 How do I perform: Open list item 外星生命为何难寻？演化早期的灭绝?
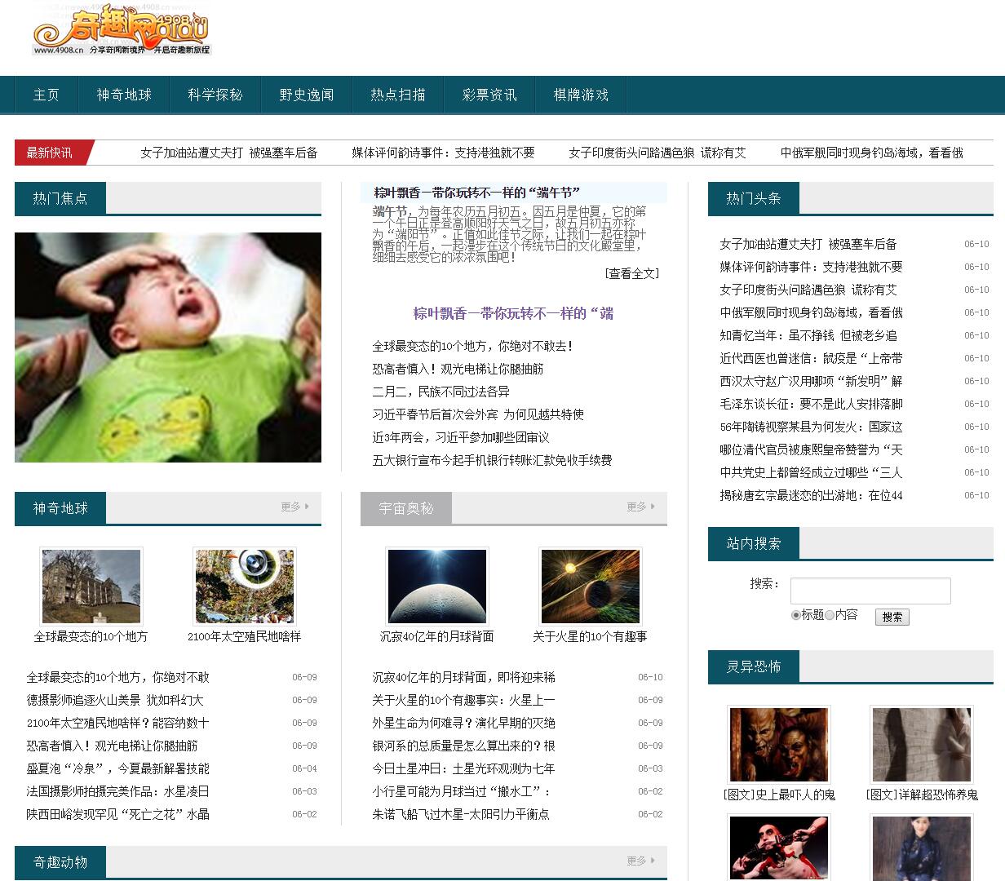click(463, 723)
